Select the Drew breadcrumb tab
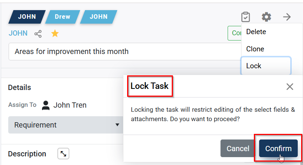This screenshot has width=303, height=165. [x=63, y=17]
